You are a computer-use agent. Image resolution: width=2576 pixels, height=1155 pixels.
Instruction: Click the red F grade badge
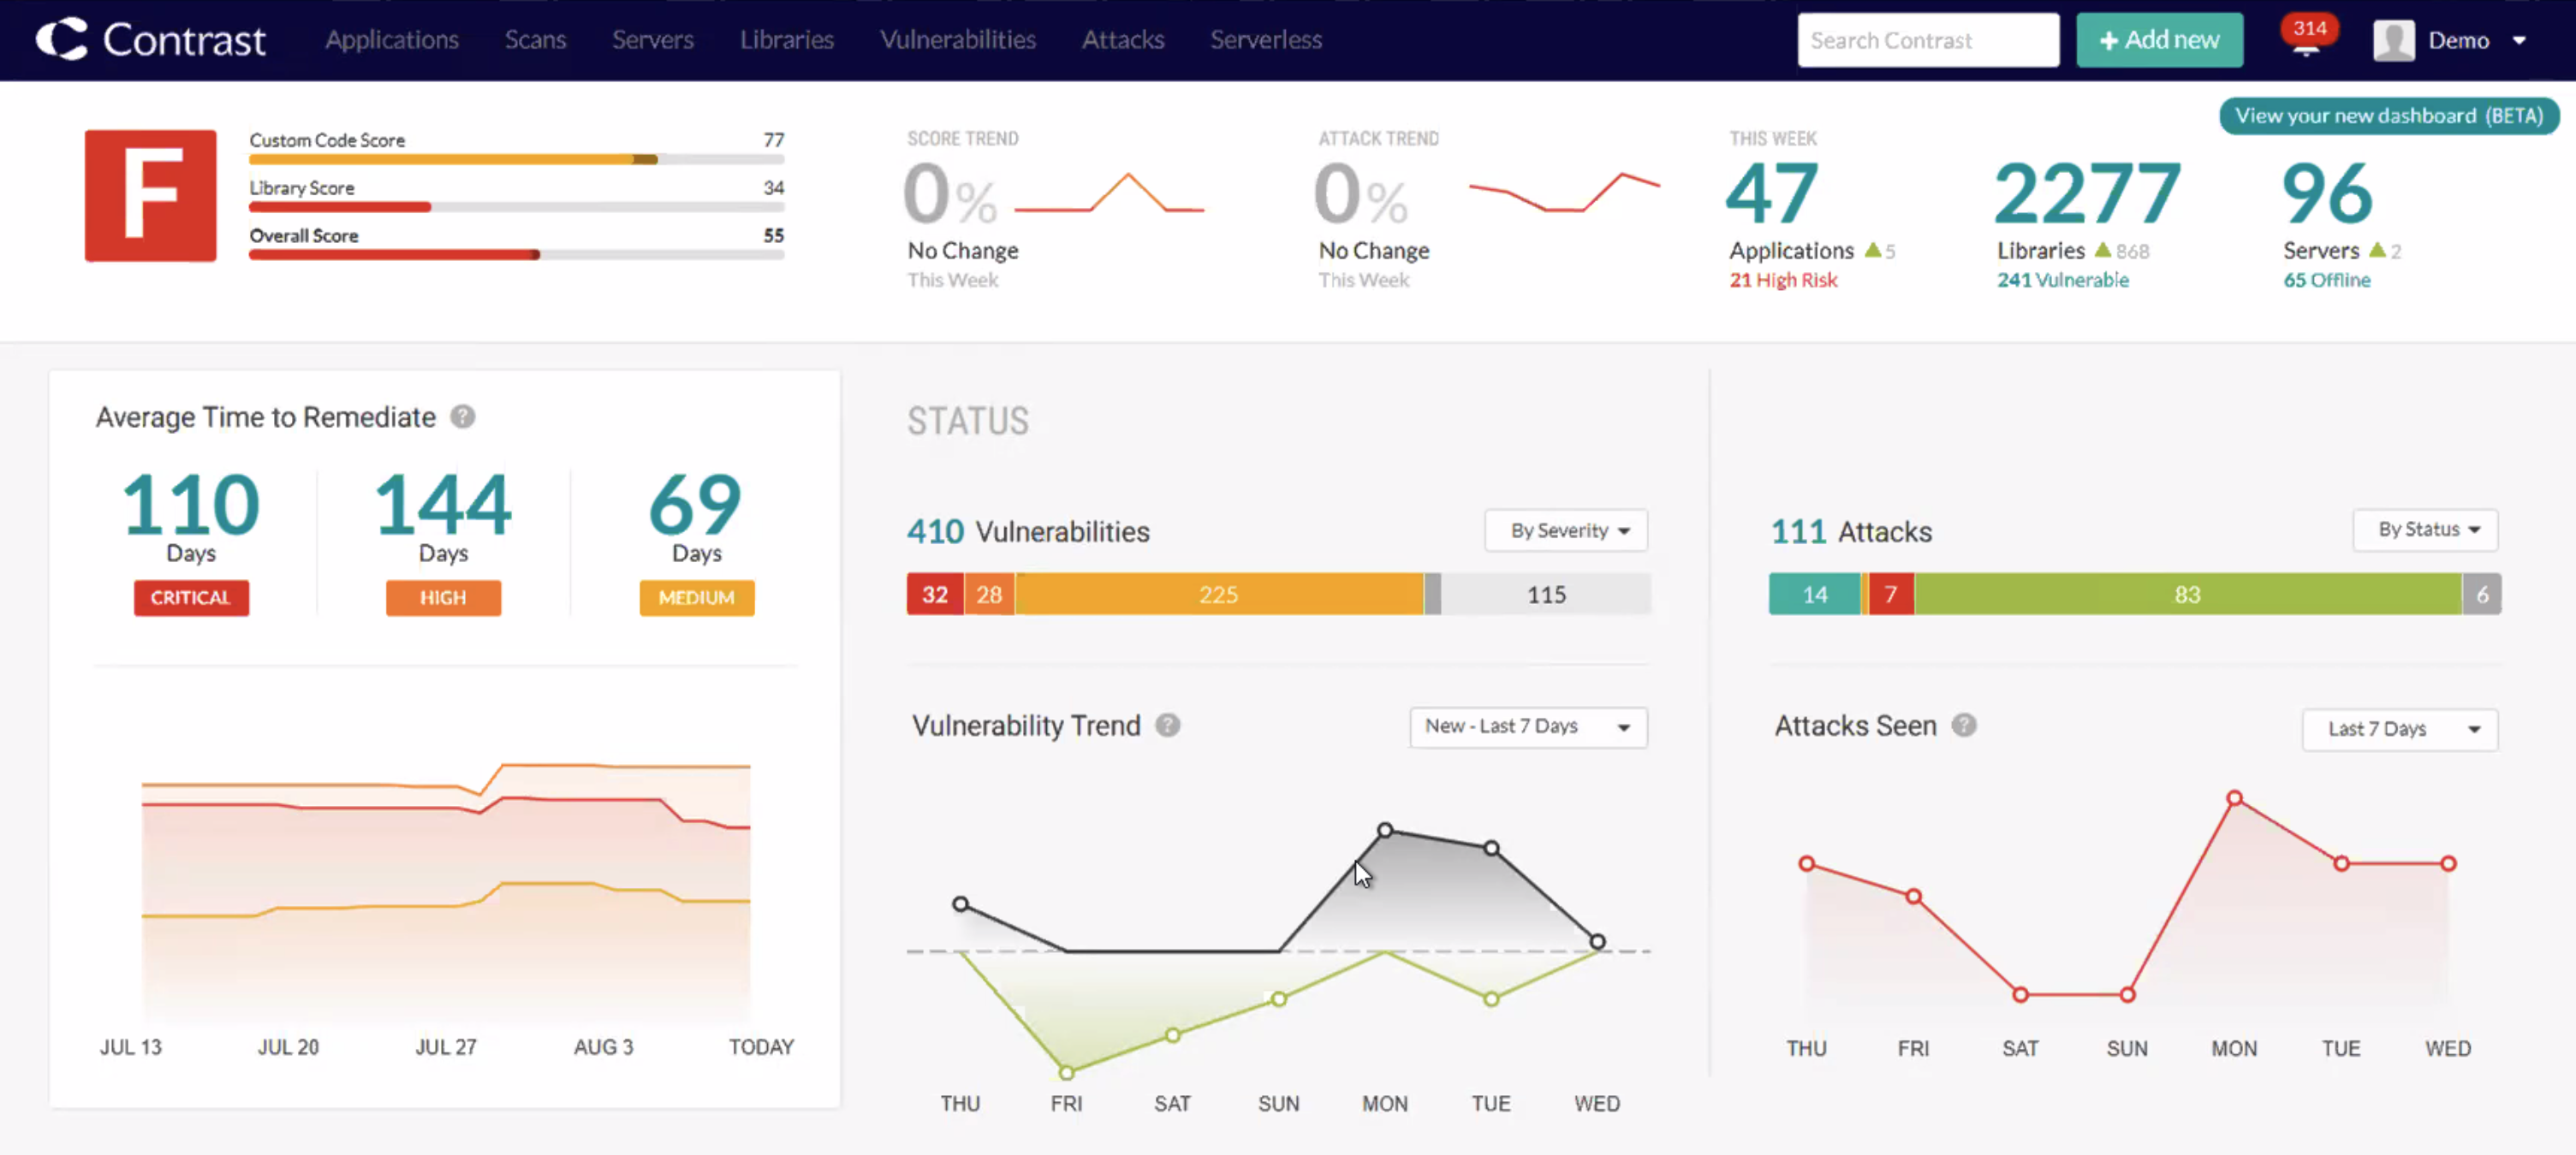(x=150, y=196)
